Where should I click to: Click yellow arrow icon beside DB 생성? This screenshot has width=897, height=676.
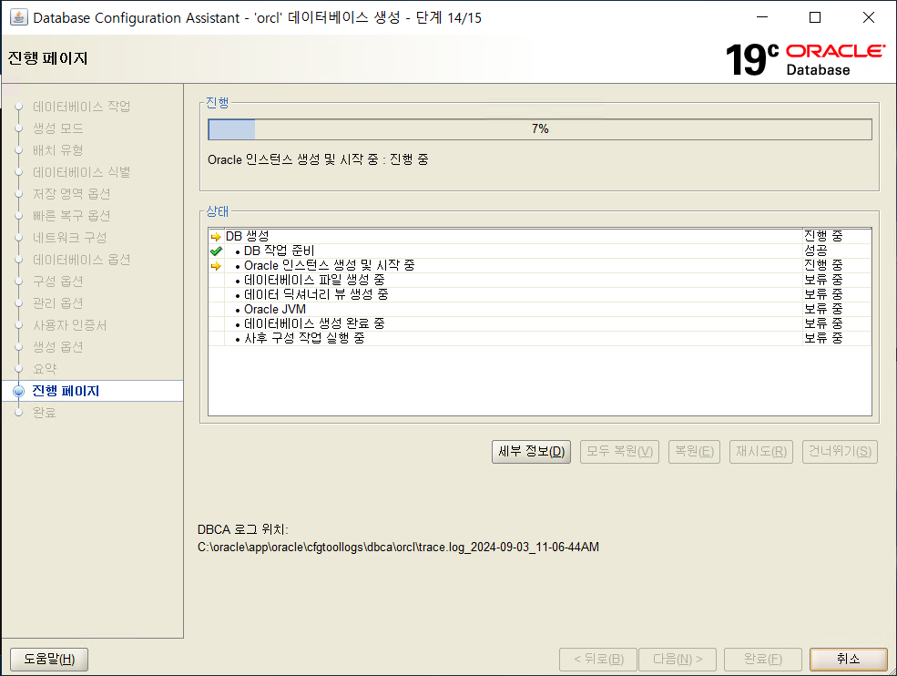tap(216, 236)
